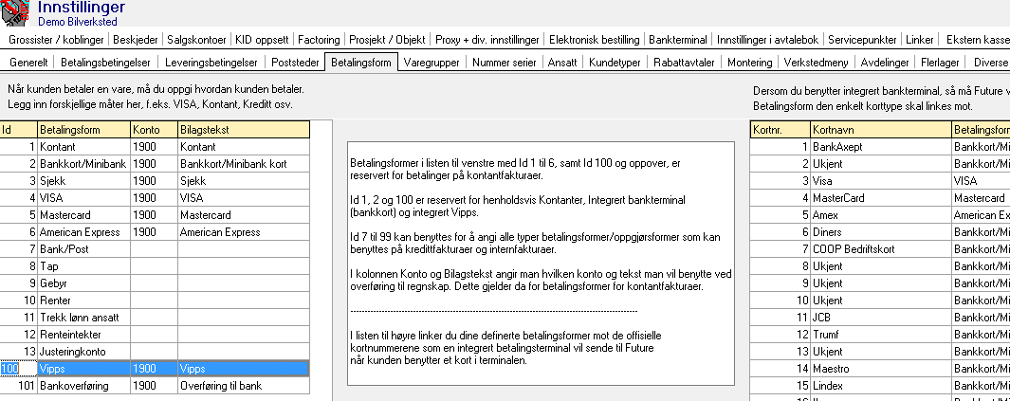Click the application logo icon beside Innstillinger
The height and width of the screenshot is (401, 1010).
coord(15,12)
